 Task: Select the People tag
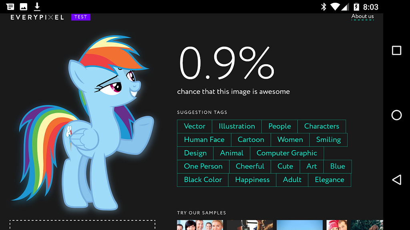(279, 126)
